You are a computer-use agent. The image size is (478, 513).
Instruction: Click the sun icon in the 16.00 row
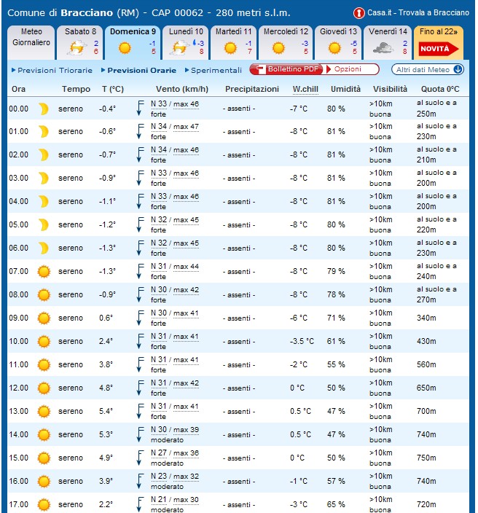(x=44, y=482)
